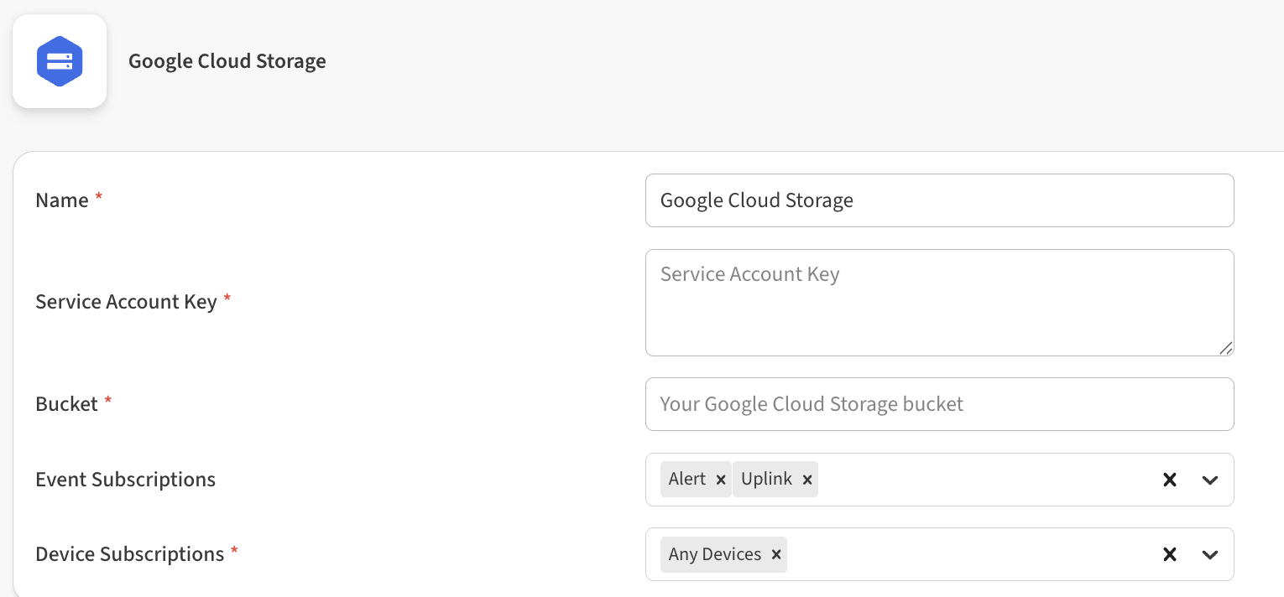Click the Device Subscriptions label
Screen dimensions: 1284x597
(129, 554)
